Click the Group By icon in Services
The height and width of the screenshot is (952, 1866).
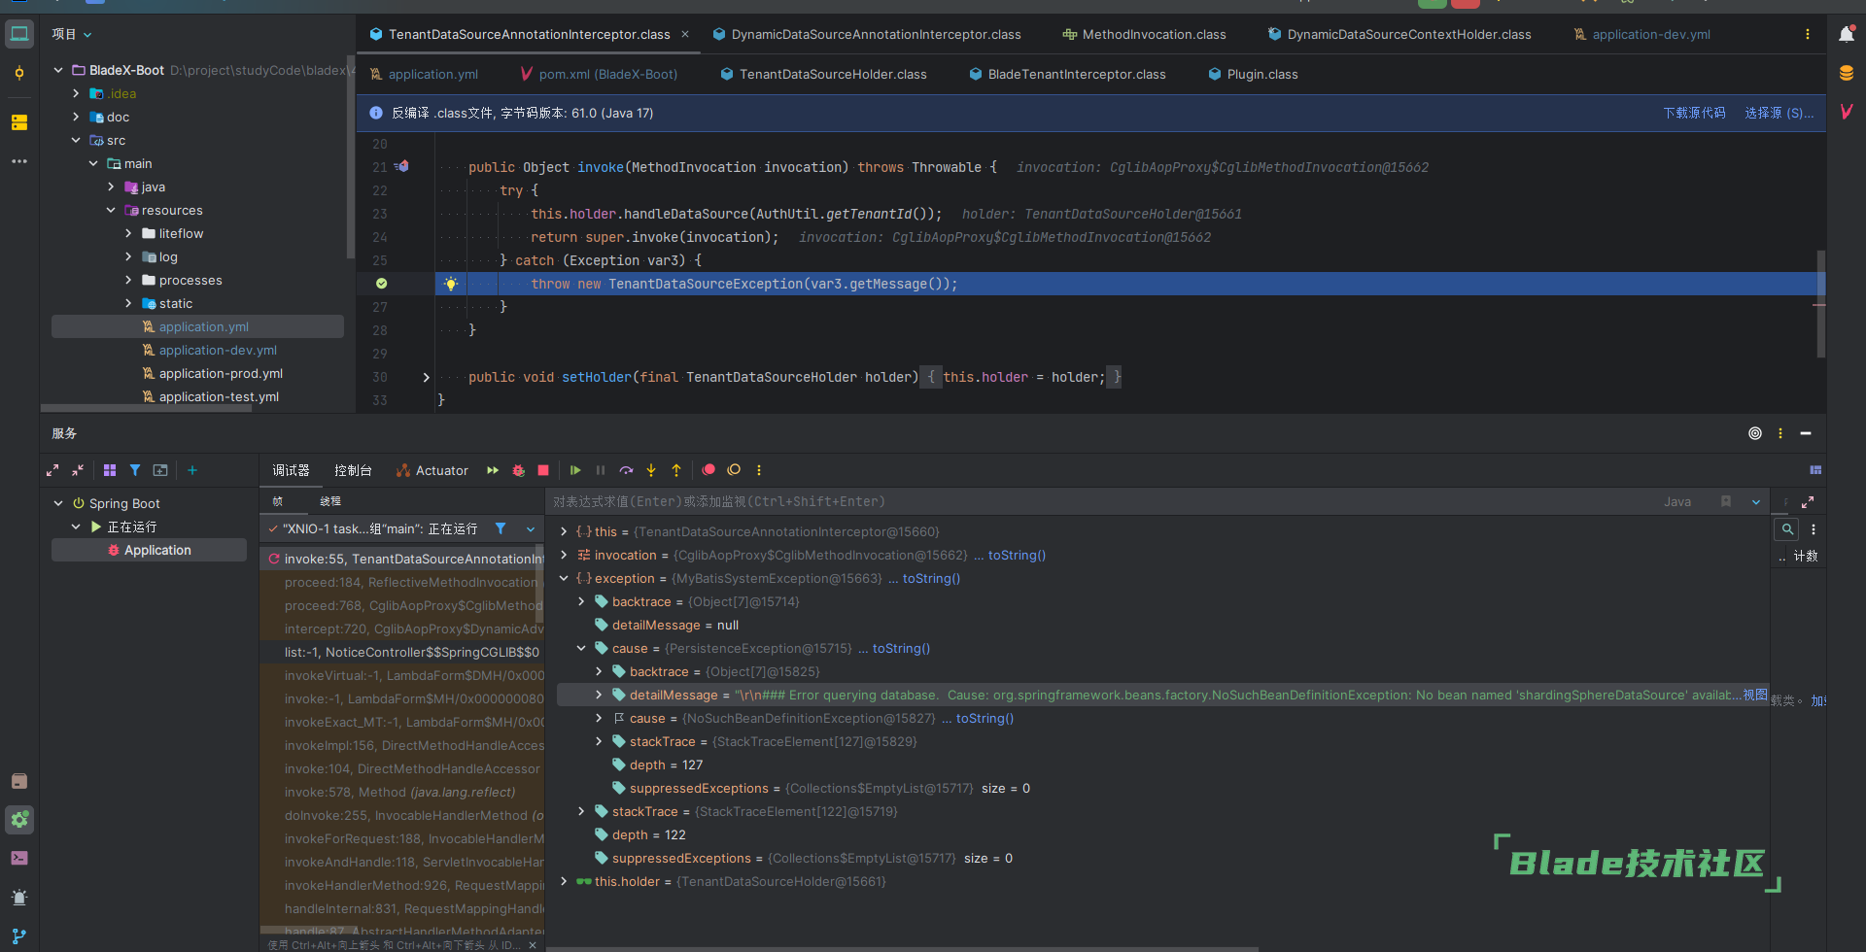point(110,470)
